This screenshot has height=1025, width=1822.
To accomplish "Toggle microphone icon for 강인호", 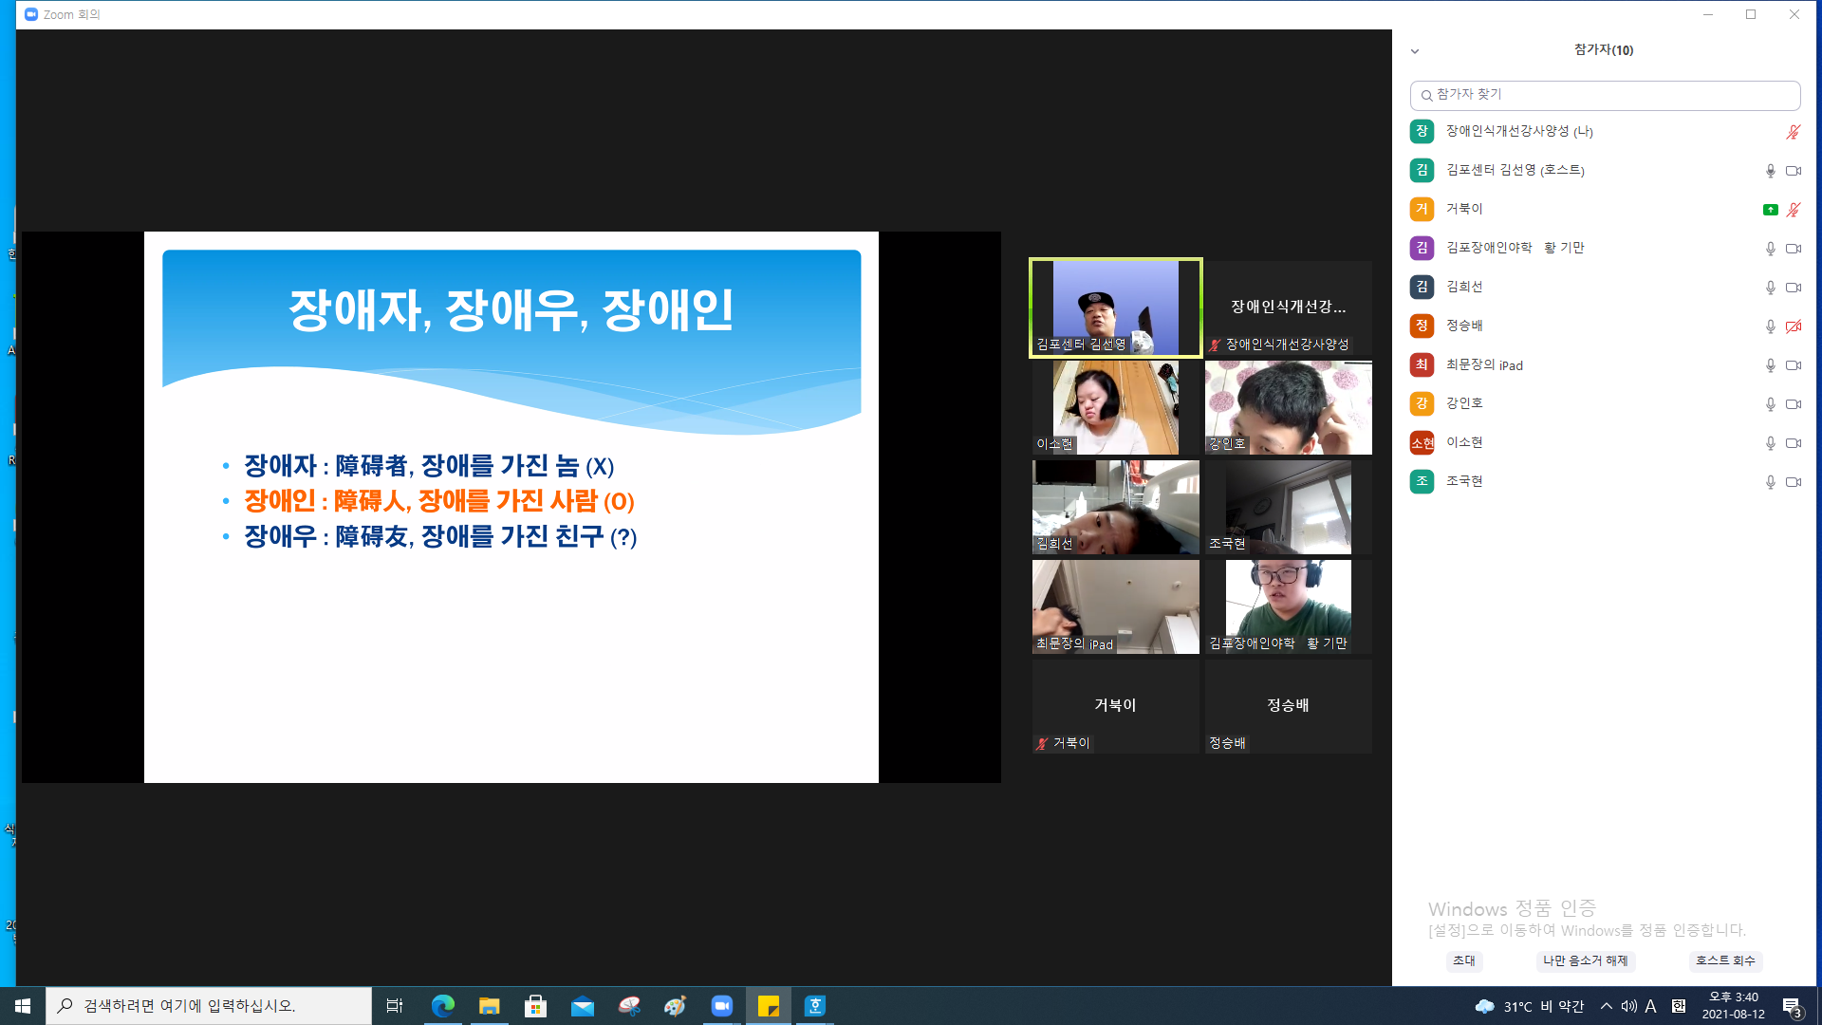I will (1770, 404).
